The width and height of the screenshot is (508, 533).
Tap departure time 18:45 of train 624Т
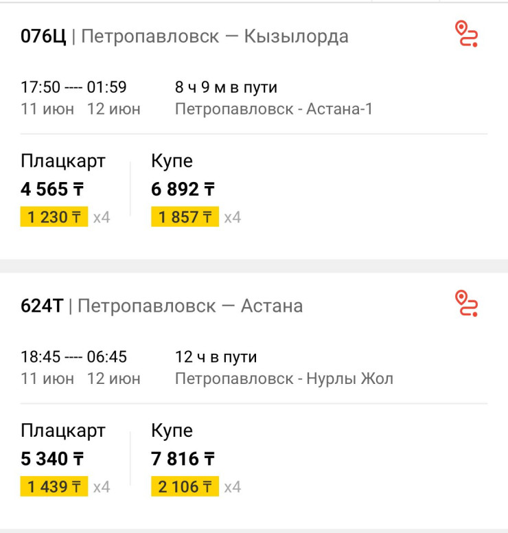point(41,356)
